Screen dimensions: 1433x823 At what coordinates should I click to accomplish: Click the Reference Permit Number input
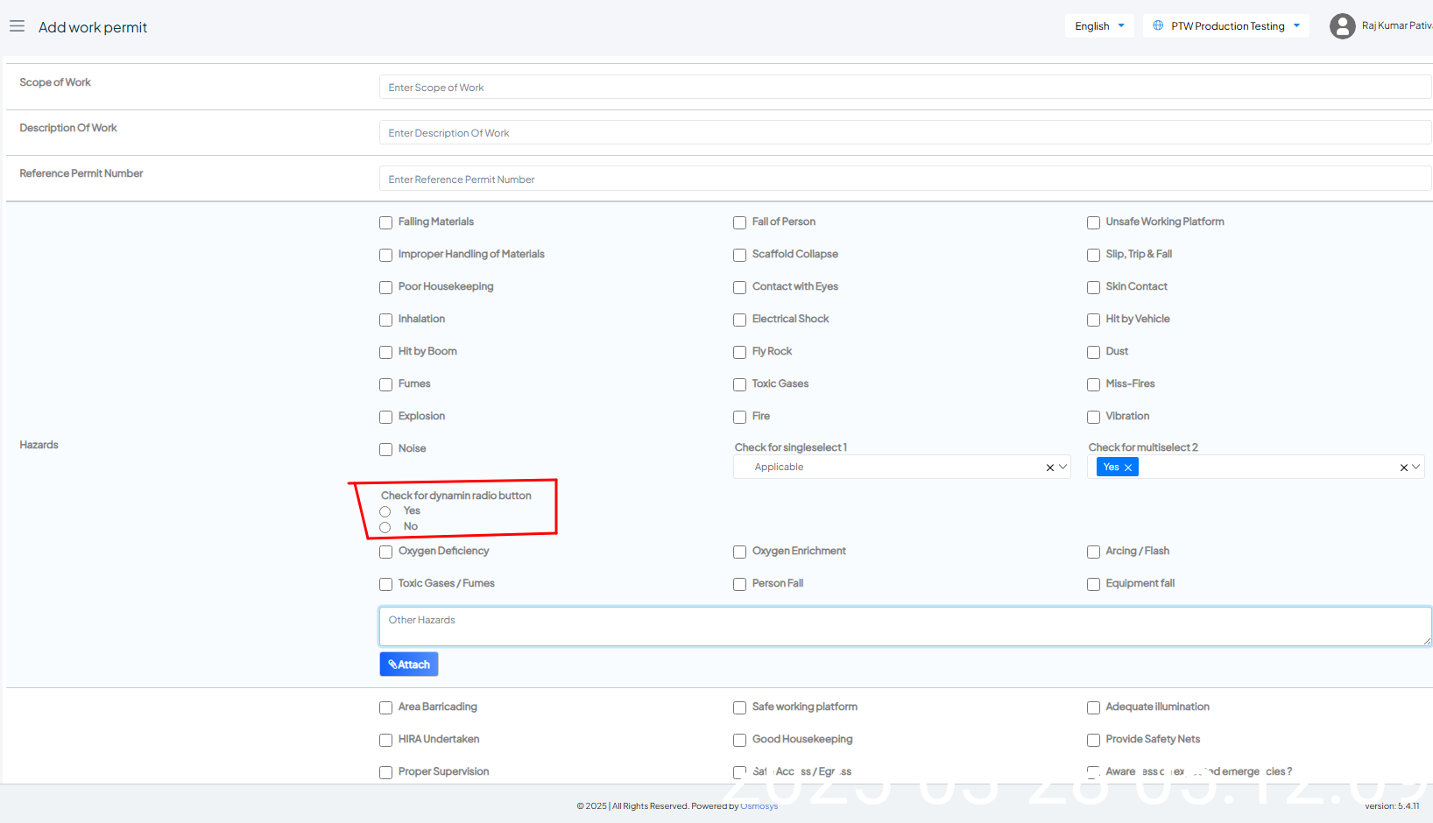[x=905, y=179]
